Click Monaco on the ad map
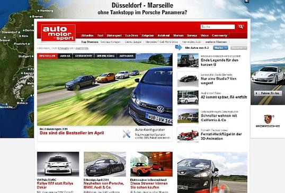Viewport: 285px width, 193px height. click(22, 103)
